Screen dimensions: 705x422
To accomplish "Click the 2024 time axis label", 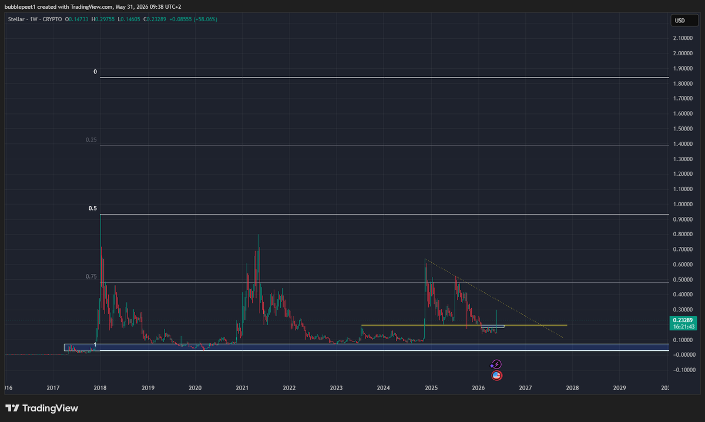I will click(x=384, y=388).
